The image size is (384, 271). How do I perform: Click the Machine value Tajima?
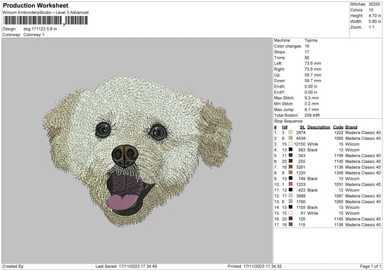[x=309, y=40]
